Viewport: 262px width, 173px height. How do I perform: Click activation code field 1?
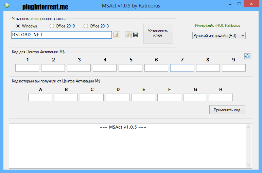[27, 68]
